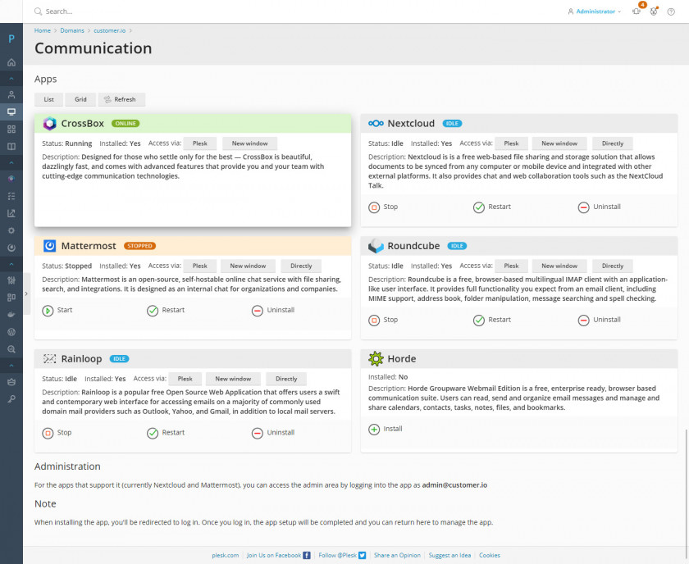Viewport: 689px width, 564px height.
Task: Collapse sidebar section chevron below the magnifier icon
Action: [x=11, y=366]
